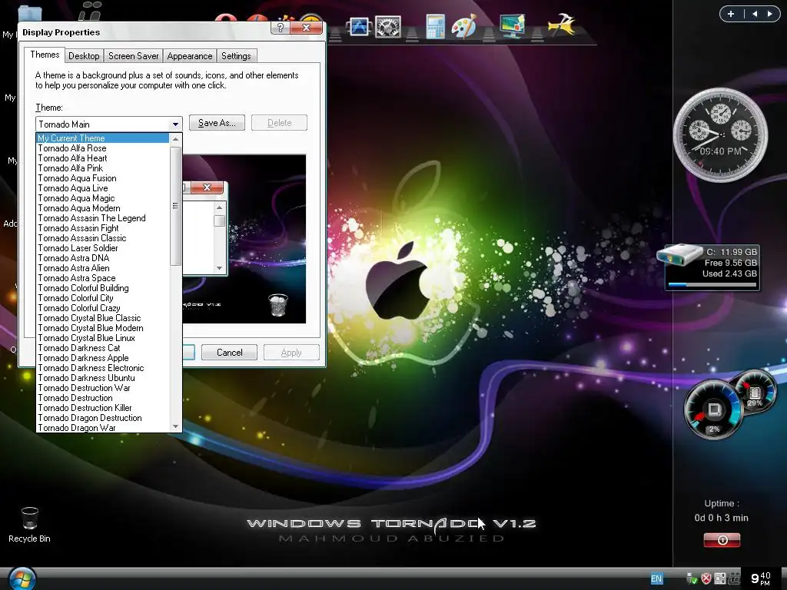Select Tornado Crystal Blue Linux theme
The height and width of the screenshot is (590, 787).
point(103,338)
